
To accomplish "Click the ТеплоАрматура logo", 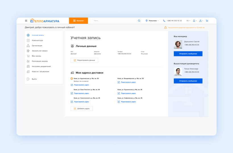I will (45, 21).
